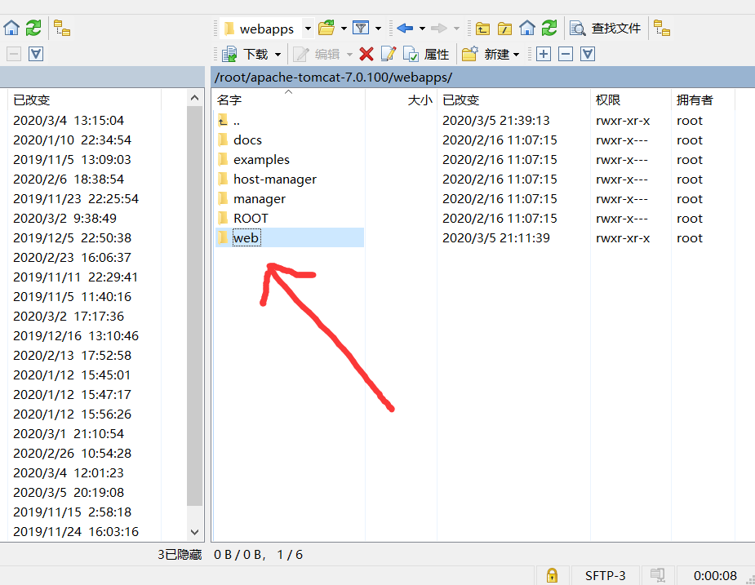Open select files filter in left panel

tap(36, 54)
